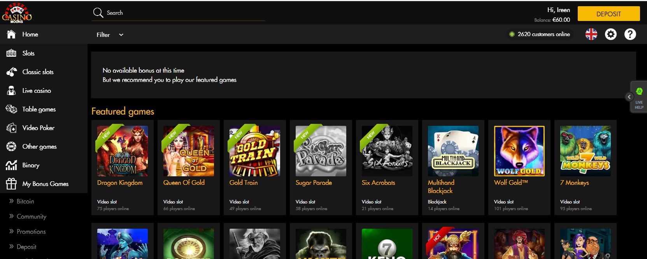The width and height of the screenshot is (647, 259).
Task: Launch the 7 Monkeys thumbnail
Action: coord(586,151)
